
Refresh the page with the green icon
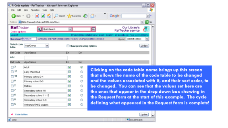[43, 16]
